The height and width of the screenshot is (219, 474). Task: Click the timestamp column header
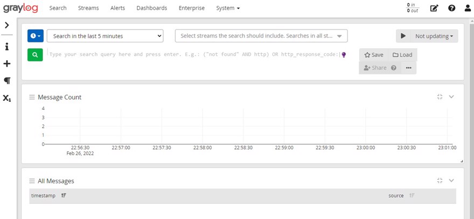click(43, 195)
